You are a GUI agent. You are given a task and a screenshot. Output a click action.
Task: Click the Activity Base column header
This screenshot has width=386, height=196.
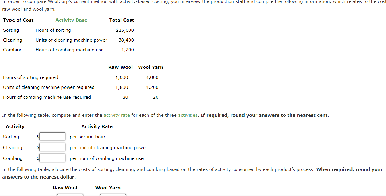click(x=71, y=20)
